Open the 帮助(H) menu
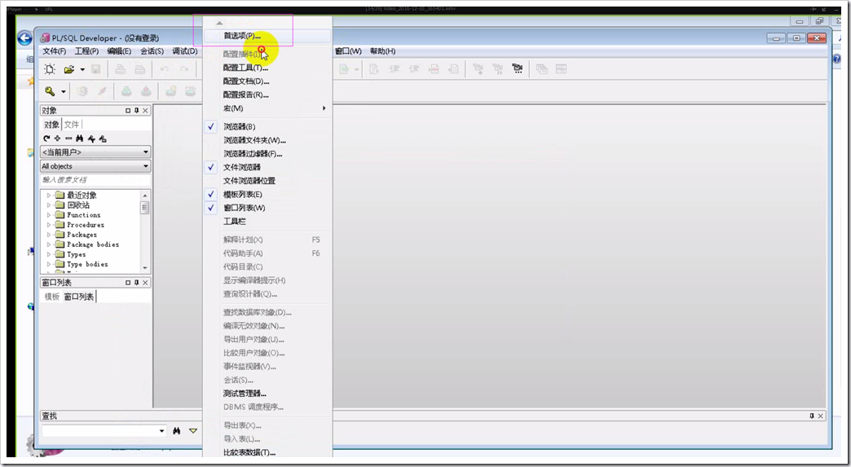 (x=382, y=51)
